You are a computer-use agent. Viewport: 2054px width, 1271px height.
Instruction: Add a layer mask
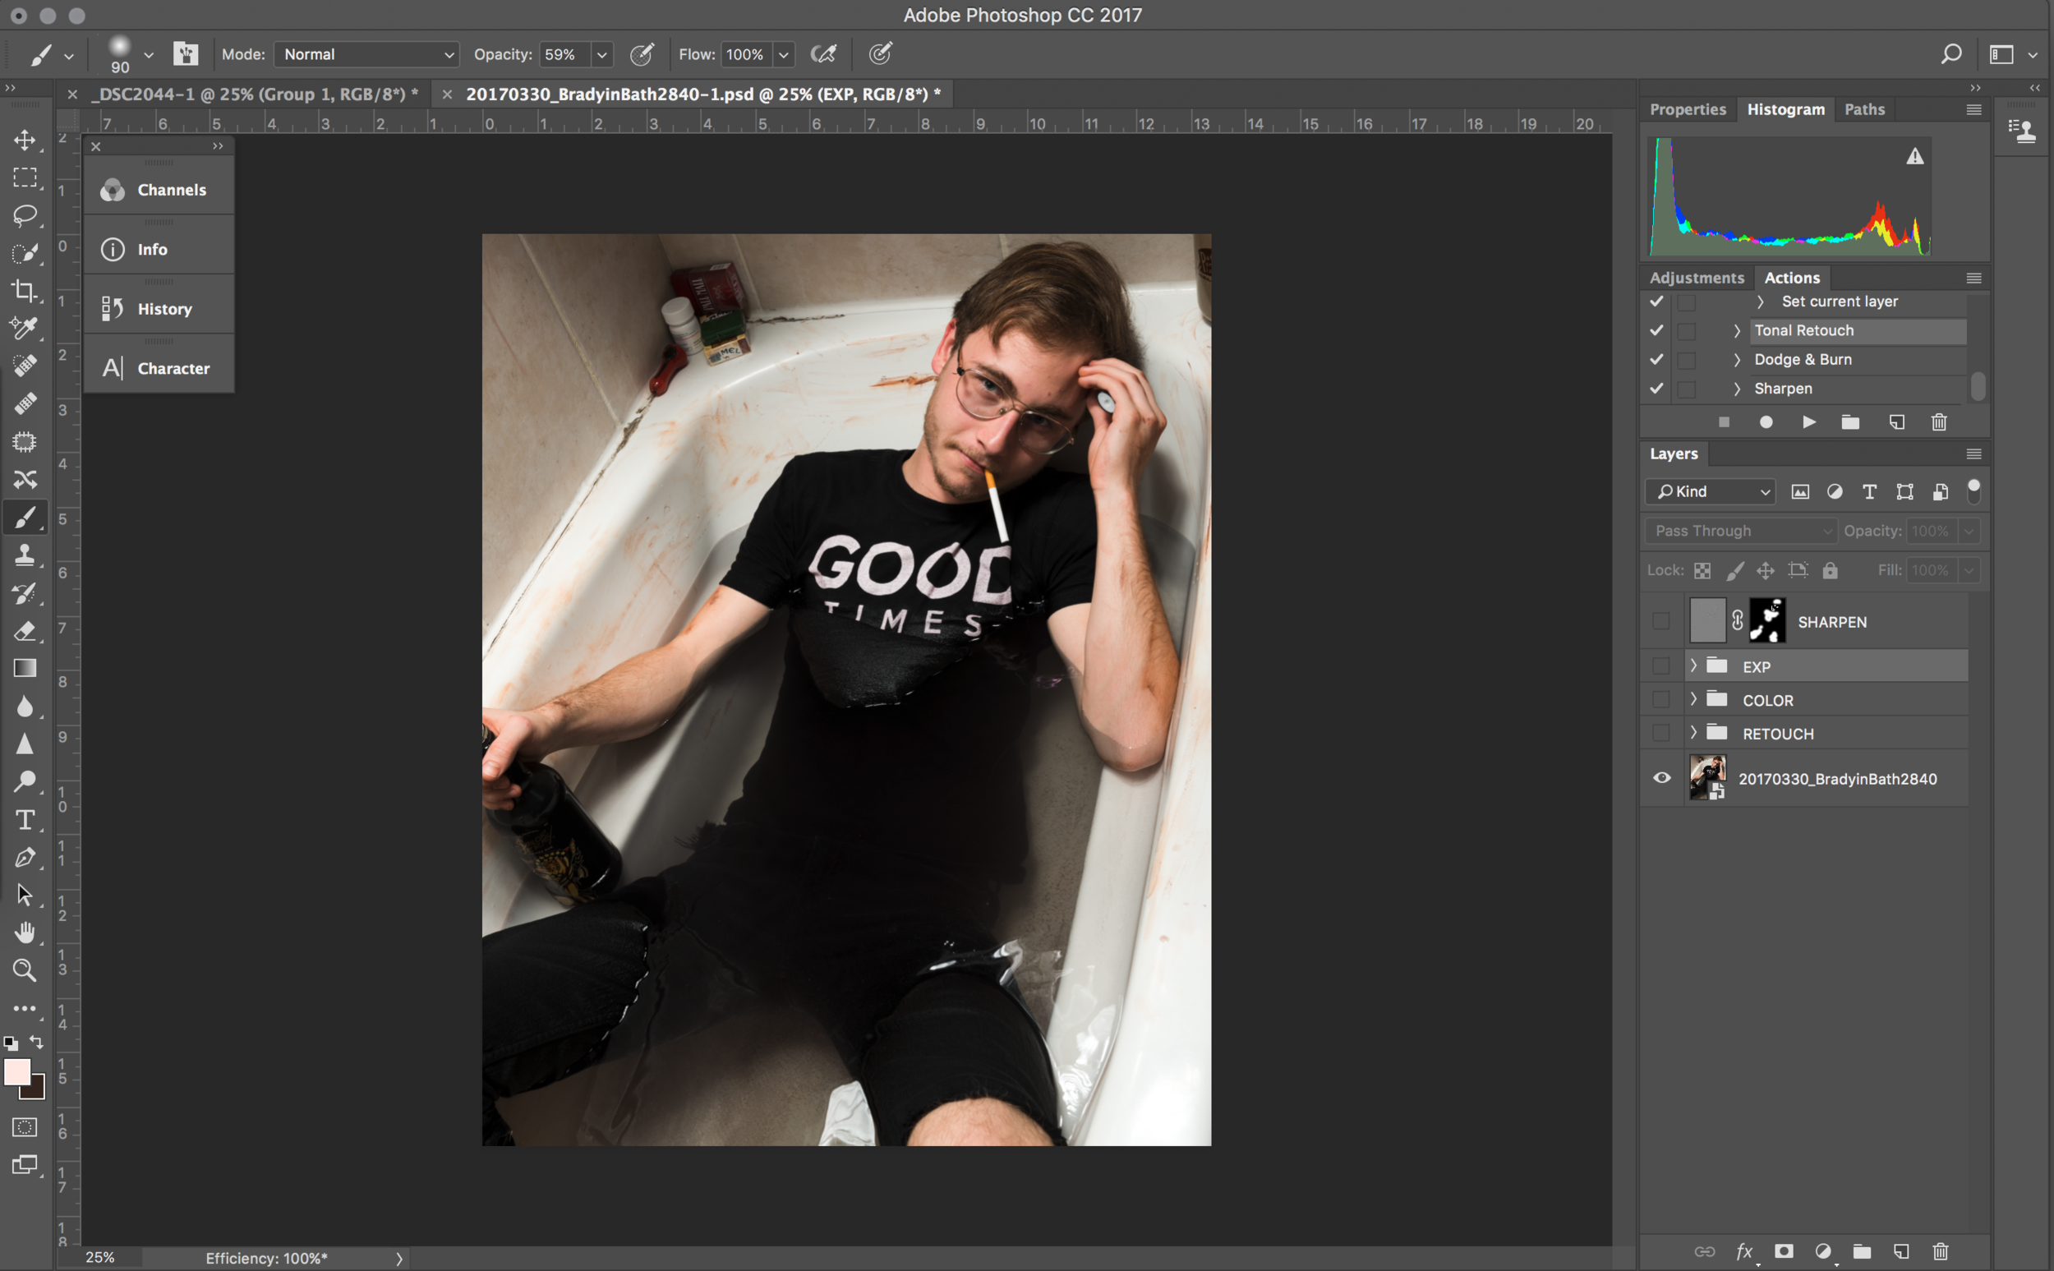tap(1784, 1251)
